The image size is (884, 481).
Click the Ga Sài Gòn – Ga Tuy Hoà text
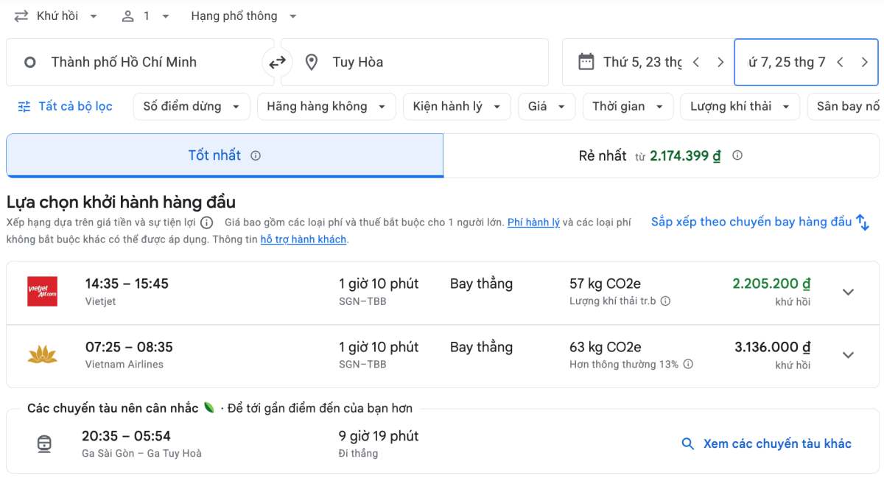point(141,453)
